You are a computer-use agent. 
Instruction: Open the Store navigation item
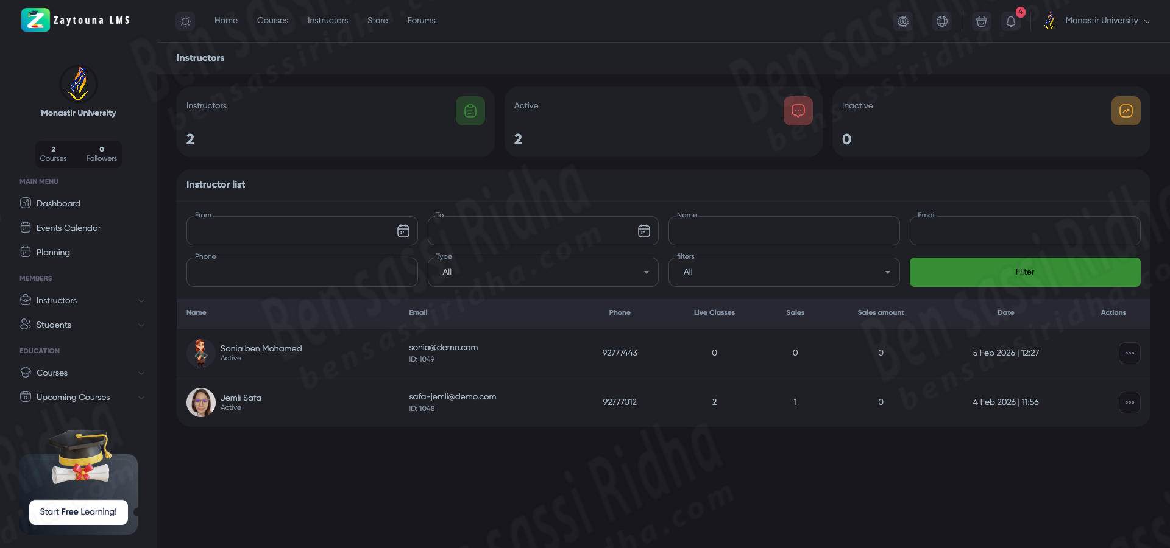pyautogui.click(x=377, y=21)
